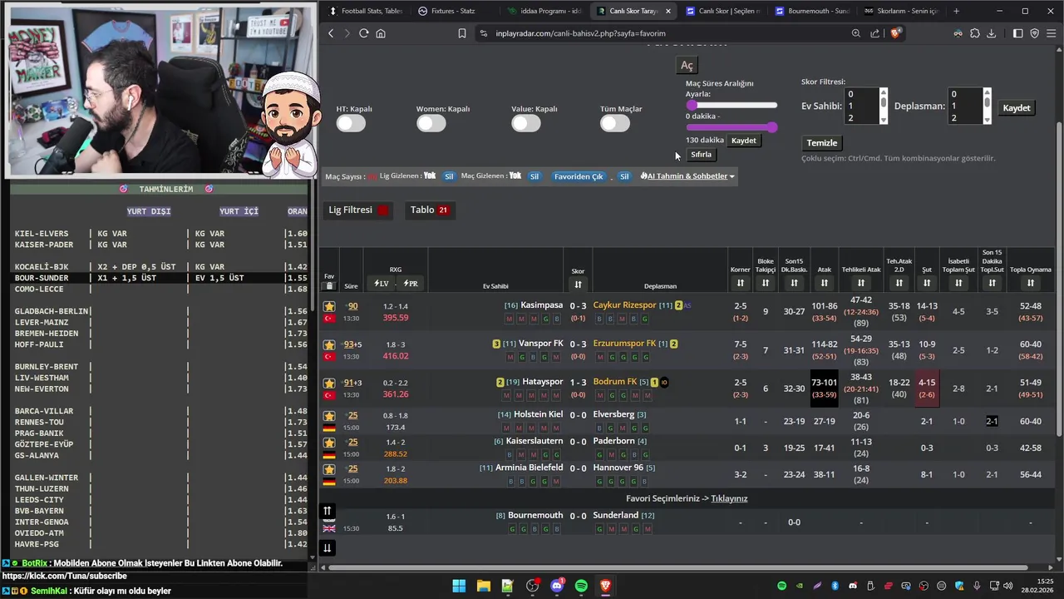Close the Canlı Skor Tarayıcı tab
Image resolution: width=1064 pixels, height=599 pixels.
pos(667,11)
